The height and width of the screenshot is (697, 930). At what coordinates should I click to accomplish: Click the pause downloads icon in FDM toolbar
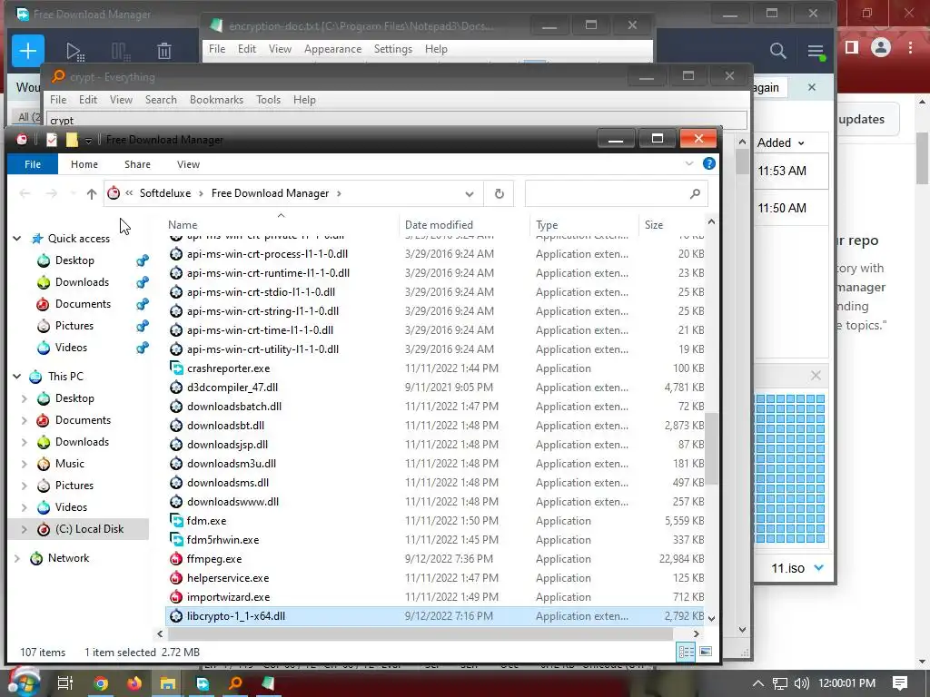[121, 52]
